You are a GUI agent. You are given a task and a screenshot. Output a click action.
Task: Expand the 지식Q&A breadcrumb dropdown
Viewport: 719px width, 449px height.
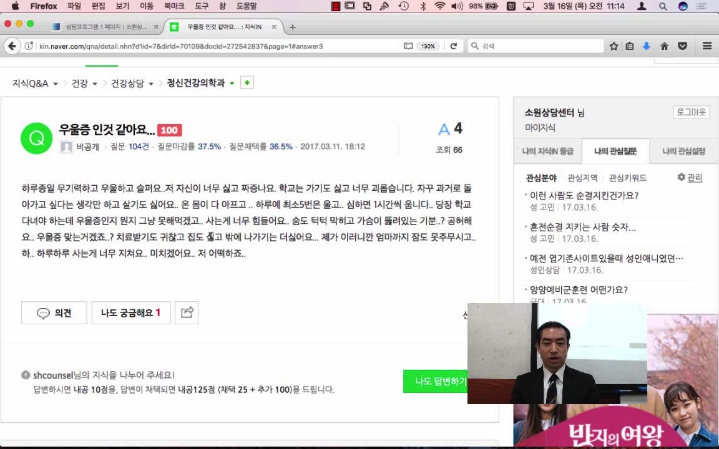tap(56, 84)
